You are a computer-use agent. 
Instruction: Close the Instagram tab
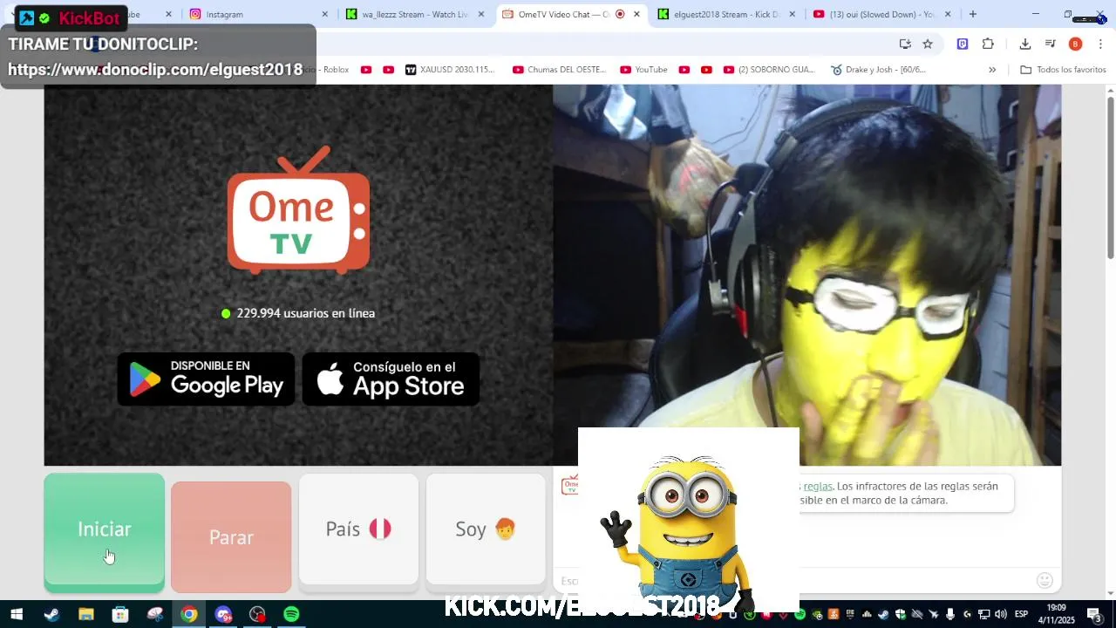point(325,14)
